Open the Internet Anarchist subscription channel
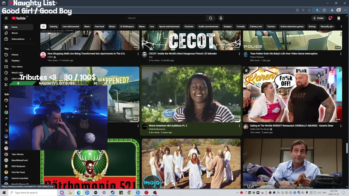The width and height of the screenshot is (349, 196). tap(18, 178)
